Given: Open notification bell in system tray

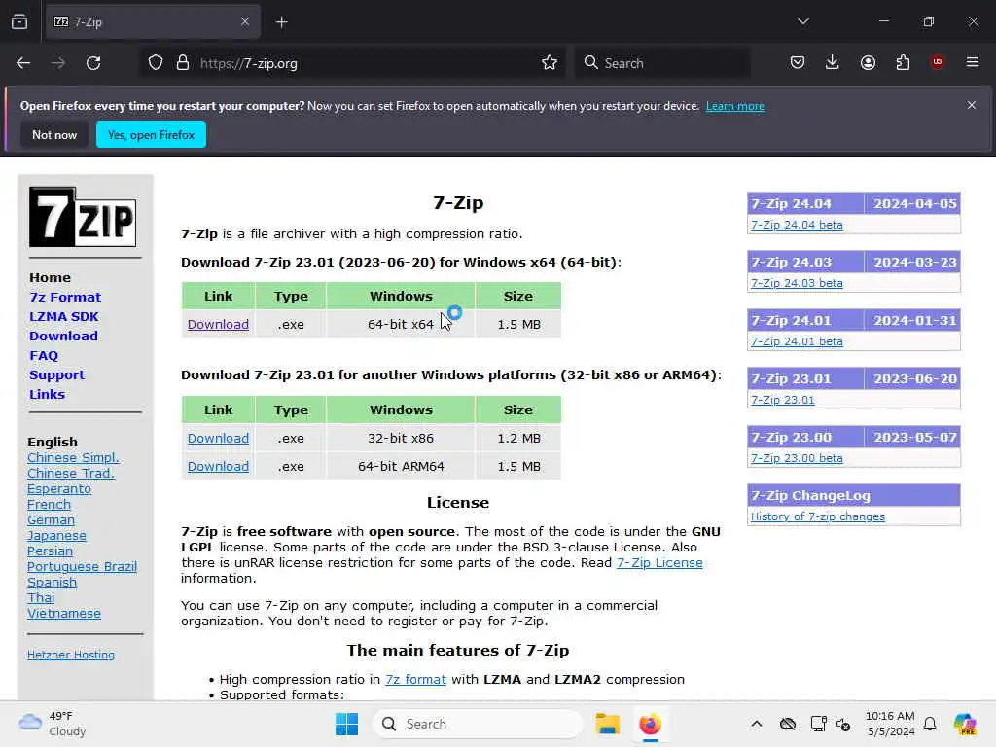Looking at the screenshot, I should (930, 724).
